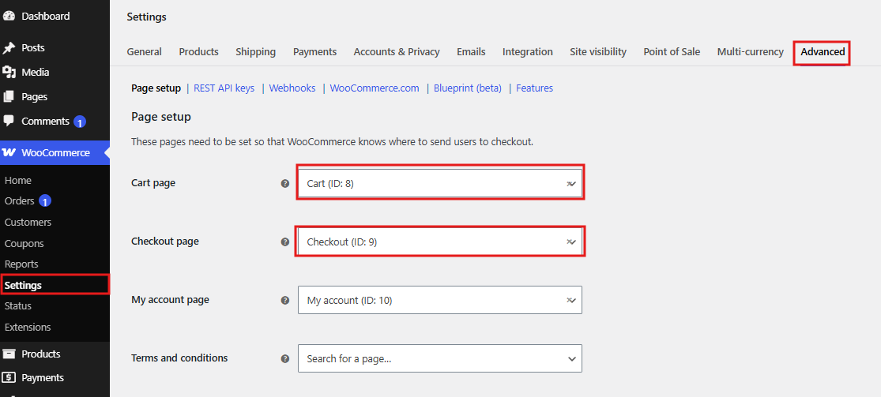Open the Checkout page dropdown
Viewport: 881px width, 397px height.
pos(440,242)
